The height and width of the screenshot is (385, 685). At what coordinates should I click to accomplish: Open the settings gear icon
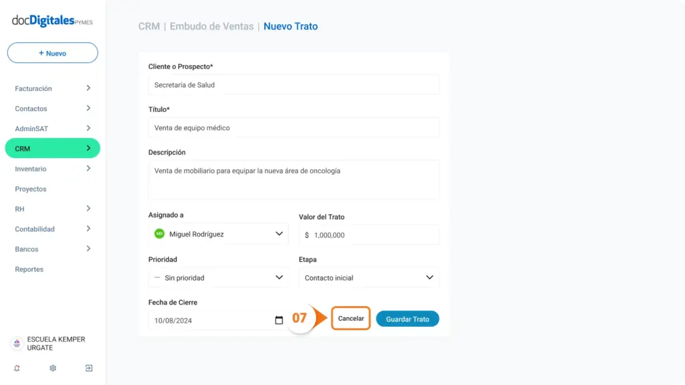pyautogui.click(x=53, y=368)
